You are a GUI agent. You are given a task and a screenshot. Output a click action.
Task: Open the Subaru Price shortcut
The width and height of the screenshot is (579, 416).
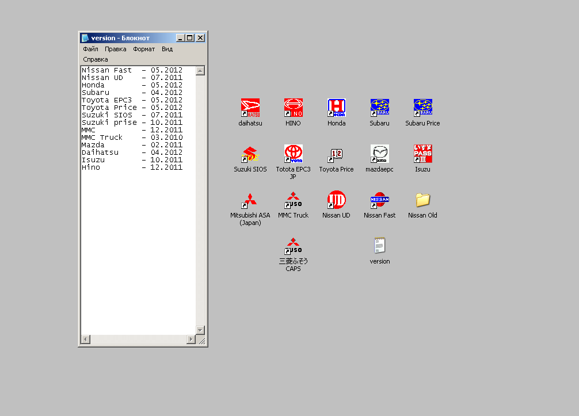coord(422,108)
